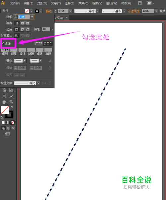Swap fill and stroke arrow icon
The width and height of the screenshot is (166, 200).
tap(12, 107)
